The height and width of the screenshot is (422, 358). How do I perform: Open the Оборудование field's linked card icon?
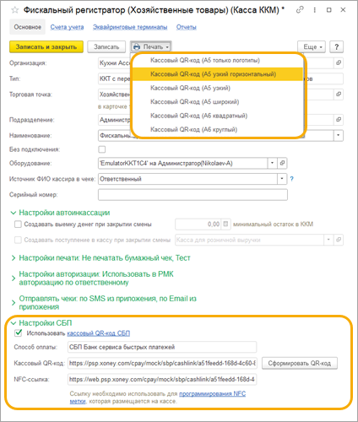tap(282, 163)
